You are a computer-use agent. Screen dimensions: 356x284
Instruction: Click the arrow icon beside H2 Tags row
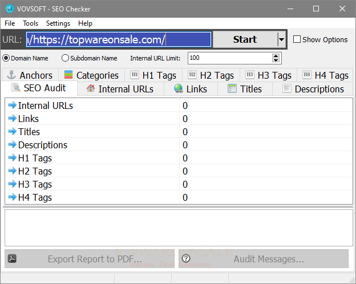click(12, 171)
